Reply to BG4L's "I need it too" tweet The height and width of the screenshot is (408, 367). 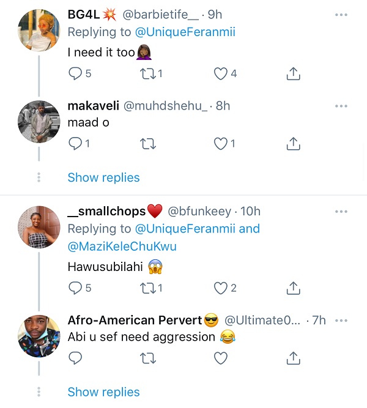pos(75,74)
